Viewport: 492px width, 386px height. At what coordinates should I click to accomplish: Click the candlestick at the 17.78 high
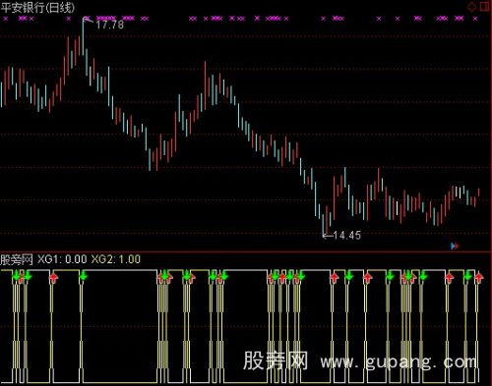click(x=83, y=37)
